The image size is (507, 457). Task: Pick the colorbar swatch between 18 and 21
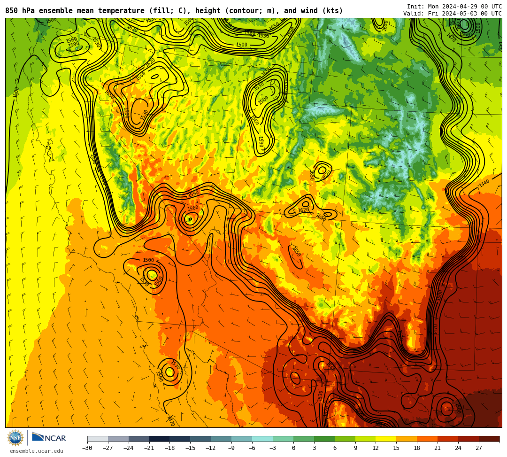(427, 439)
